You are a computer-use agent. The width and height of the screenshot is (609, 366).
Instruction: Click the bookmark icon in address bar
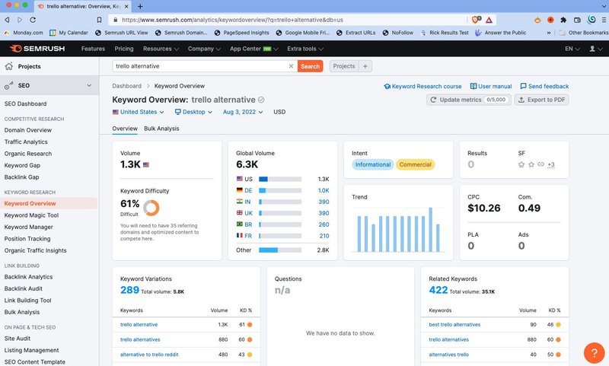click(99, 20)
